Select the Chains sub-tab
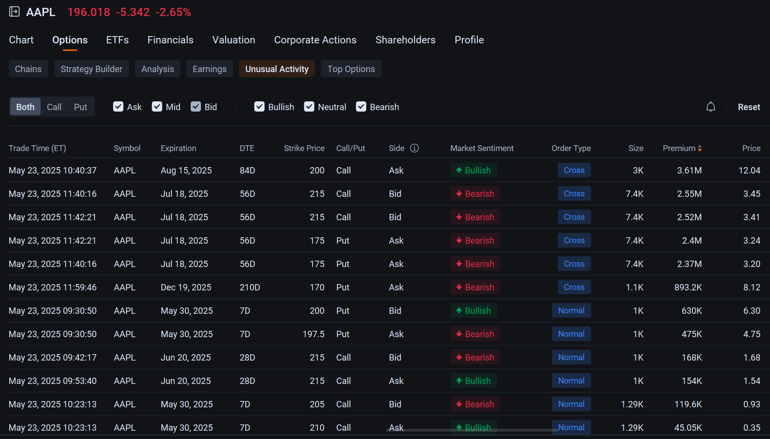This screenshot has width=770, height=439. tap(28, 69)
